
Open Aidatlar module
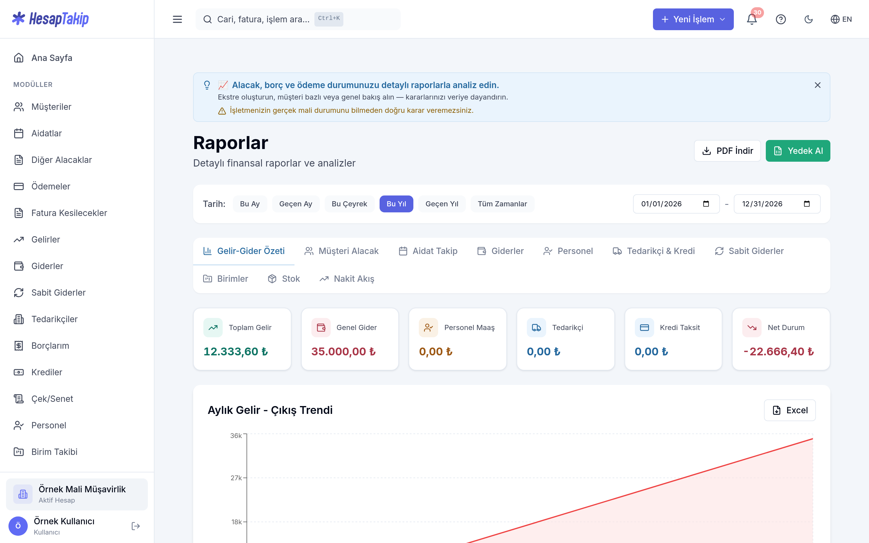tap(77, 133)
